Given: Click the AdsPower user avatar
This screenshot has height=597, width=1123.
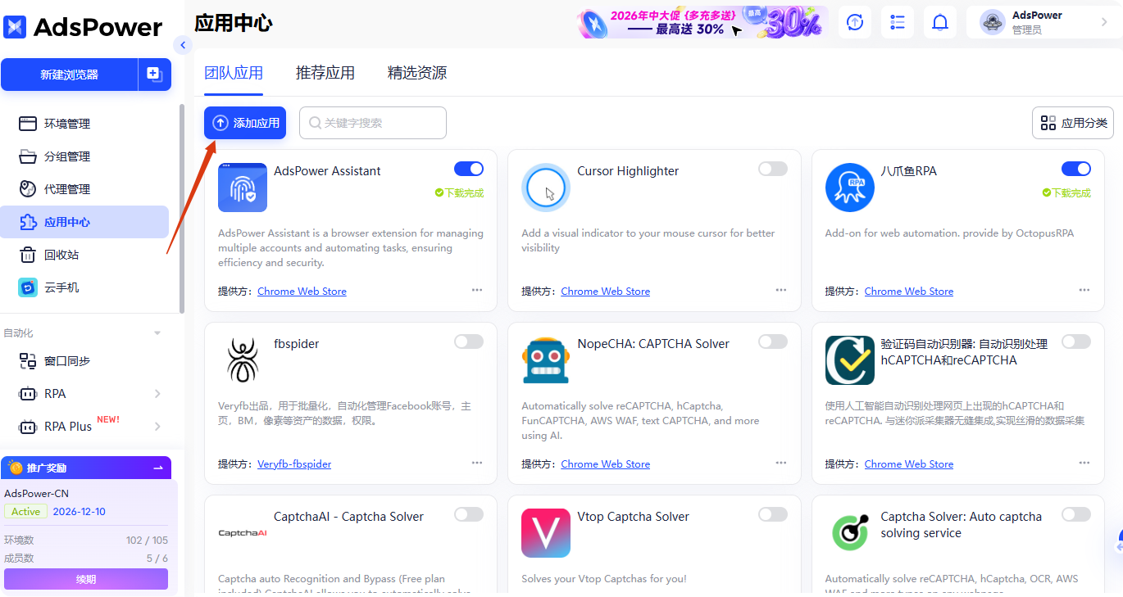Looking at the screenshot, I should coord(993,22).
